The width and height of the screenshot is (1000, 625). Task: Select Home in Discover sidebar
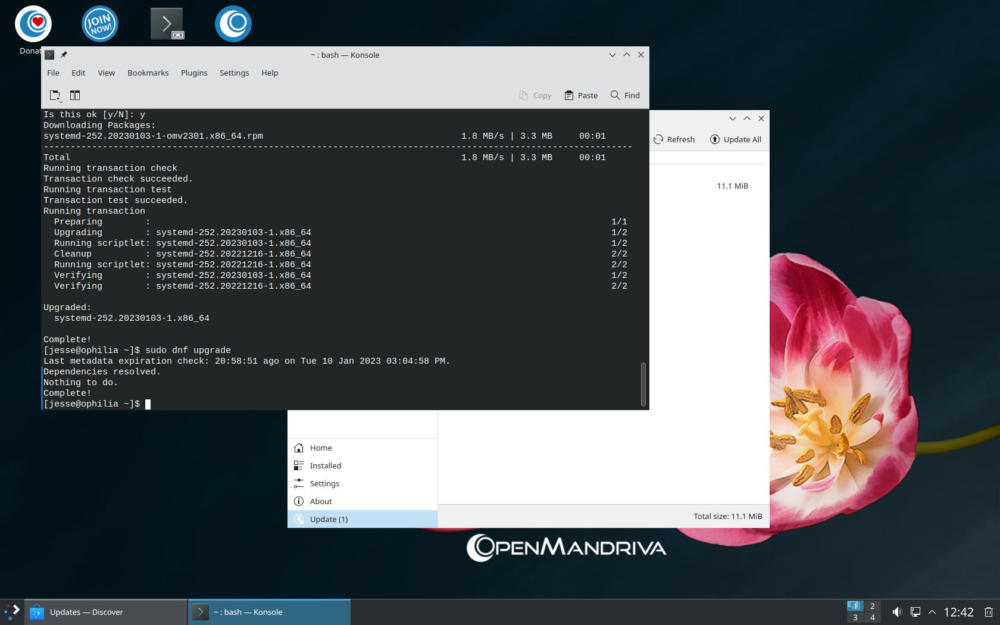362,448
